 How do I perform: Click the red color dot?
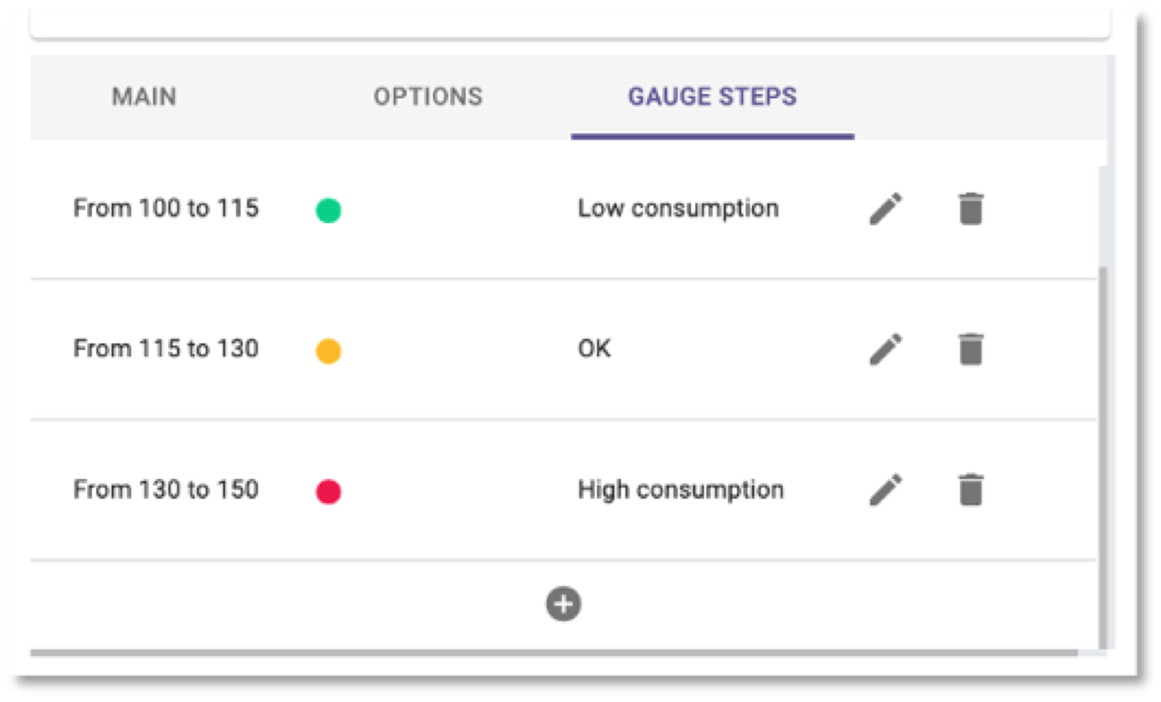click(x=328, y=492)
